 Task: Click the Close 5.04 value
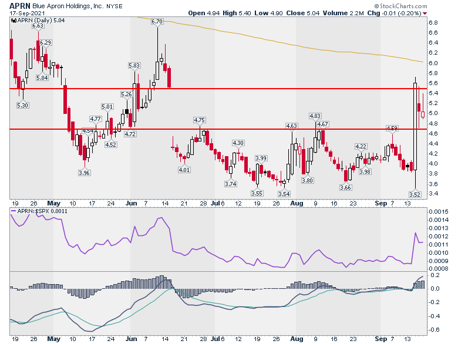pos(302,13)
